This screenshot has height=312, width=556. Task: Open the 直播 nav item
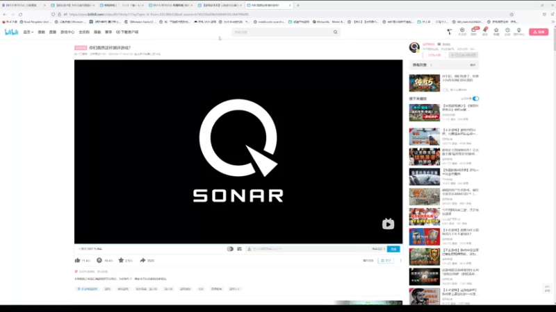point(53,32)
